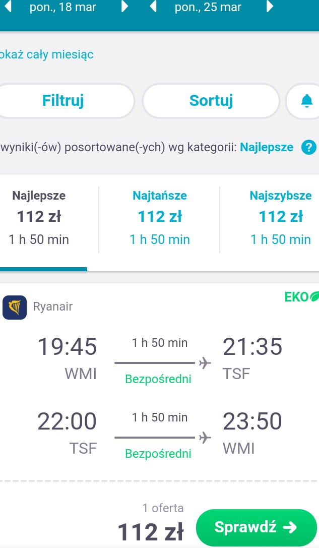Switch to the Najtańsze tab
Image resolution: width=319 pixels, height=548 pixels.
(160, 217)
